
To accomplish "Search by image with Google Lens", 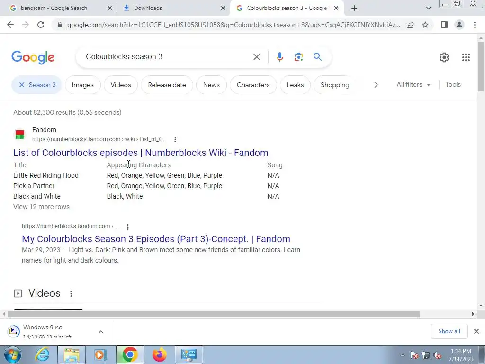I will (x=298, y=57).
